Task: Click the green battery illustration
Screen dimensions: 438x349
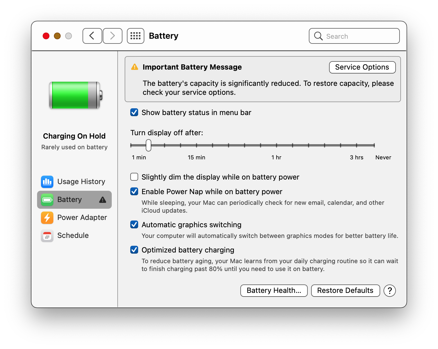Action: coord(74,95)
